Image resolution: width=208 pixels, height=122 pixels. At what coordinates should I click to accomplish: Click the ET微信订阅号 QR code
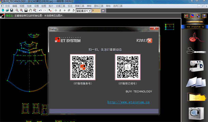[128, 67]
